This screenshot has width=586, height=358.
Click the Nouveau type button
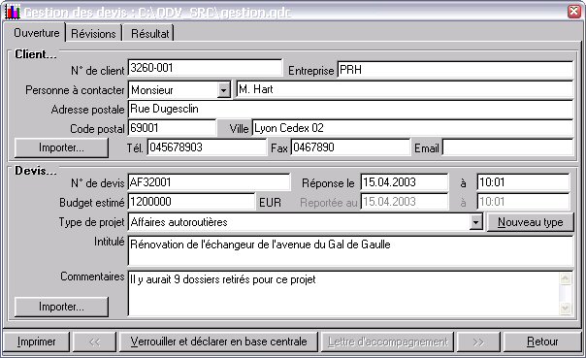point(530,222)
